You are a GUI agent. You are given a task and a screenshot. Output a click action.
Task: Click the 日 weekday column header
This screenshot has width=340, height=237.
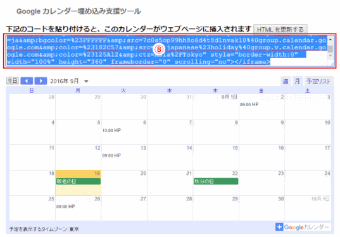[x=32, y=90]
